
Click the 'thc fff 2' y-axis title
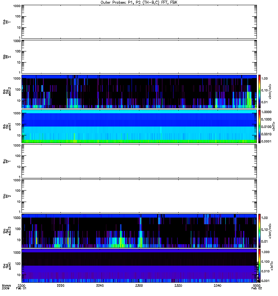coord(7,196)
